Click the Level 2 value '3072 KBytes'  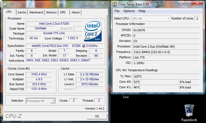(x=90, y=84)
